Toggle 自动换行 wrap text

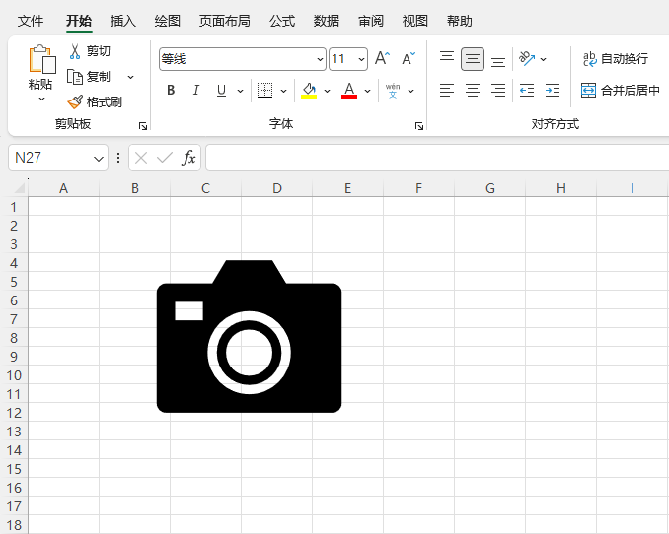tap(616, 59)
